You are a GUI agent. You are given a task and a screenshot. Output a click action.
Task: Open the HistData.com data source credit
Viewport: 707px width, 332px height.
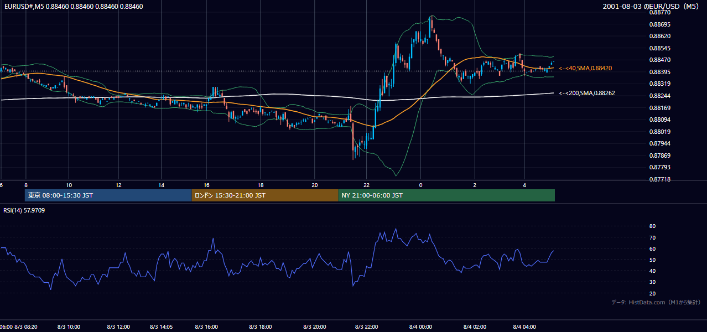click(x=656, y=302)
